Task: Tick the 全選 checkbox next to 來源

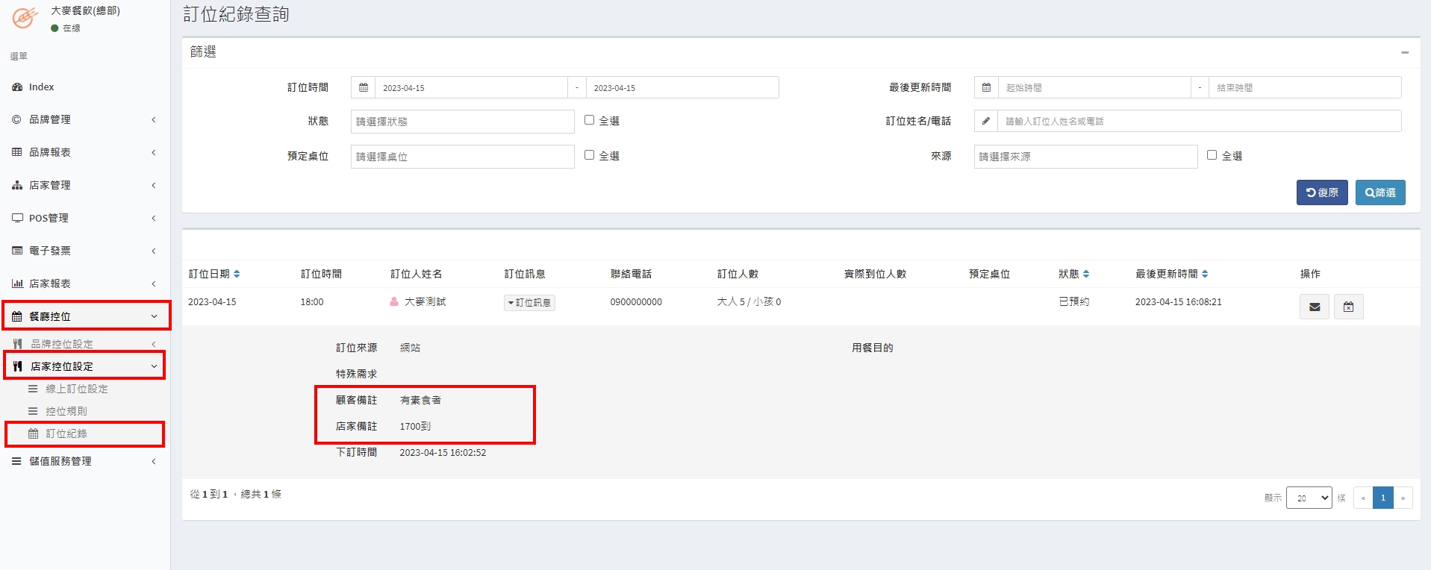Action: tap(1212, 155)
